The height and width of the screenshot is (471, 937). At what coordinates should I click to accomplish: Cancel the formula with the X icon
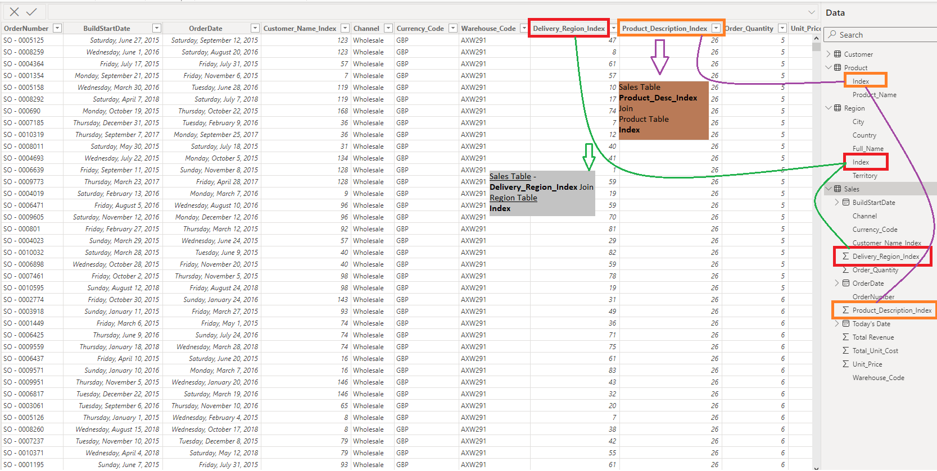pos(15,12)
